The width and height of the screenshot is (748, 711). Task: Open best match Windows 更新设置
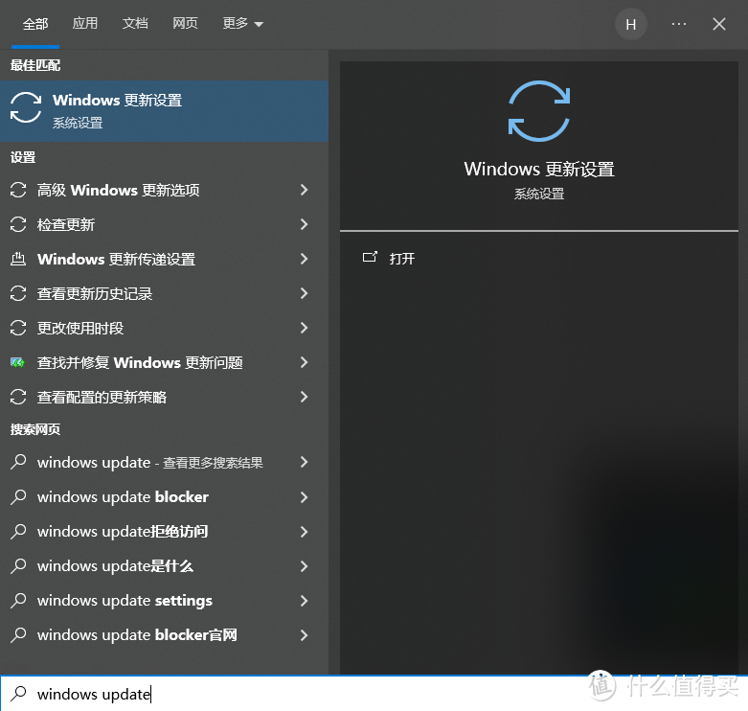[164, 110]
